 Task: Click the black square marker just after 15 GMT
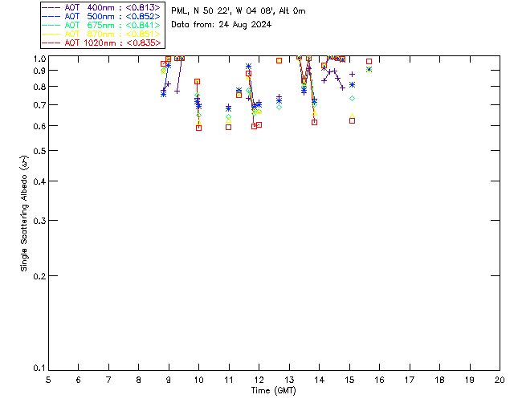352,121
